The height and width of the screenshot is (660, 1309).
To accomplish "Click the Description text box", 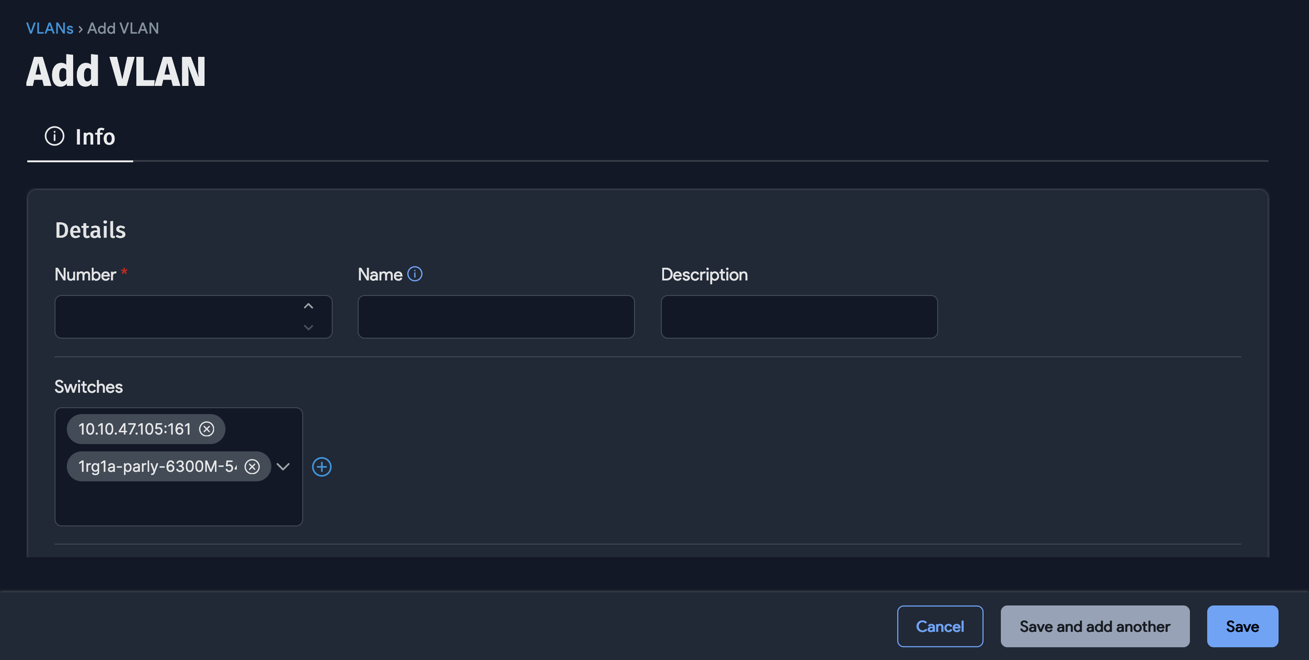I will pos(798,316).
